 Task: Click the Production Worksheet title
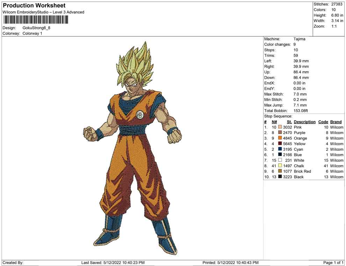(34, 6)
